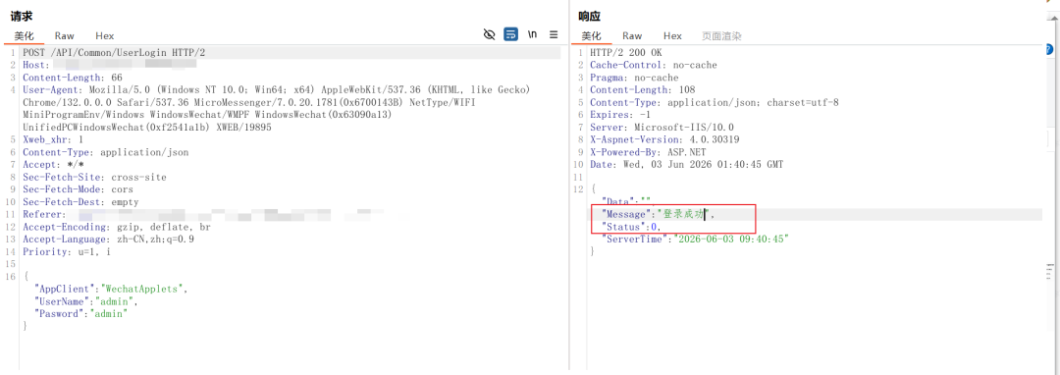The height and width of the screenshot is (375, 1060).
Task: Toggle the \n show newline characters button
Action: click(533, 34)
